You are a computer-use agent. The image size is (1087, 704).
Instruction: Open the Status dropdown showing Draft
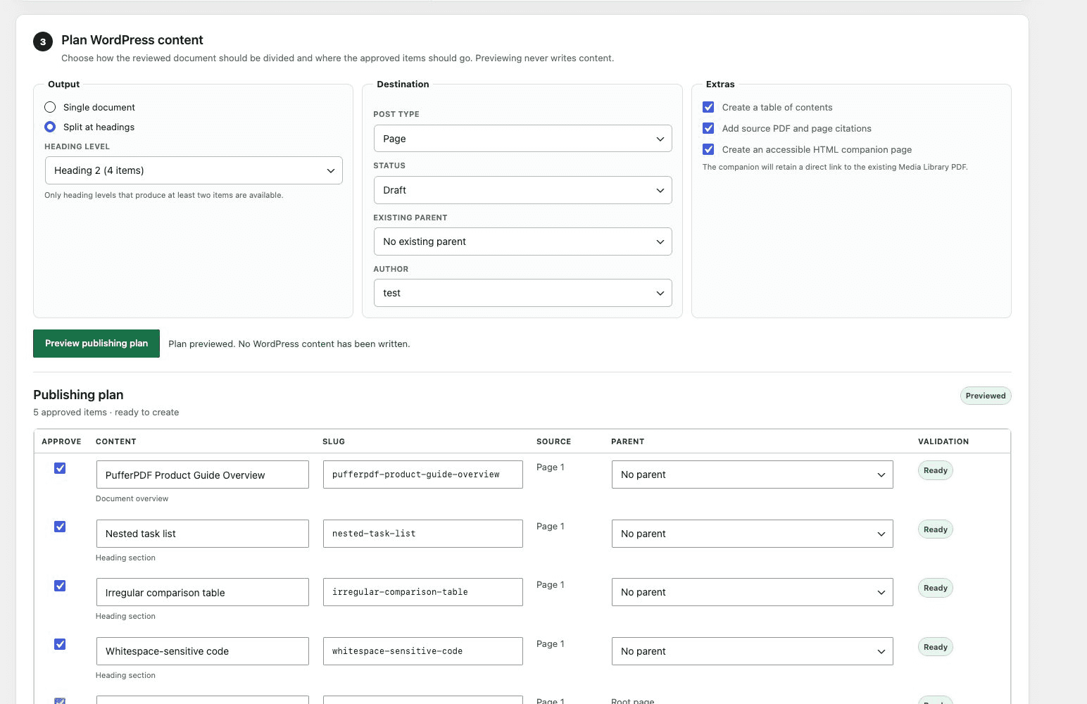coord(522,190)
